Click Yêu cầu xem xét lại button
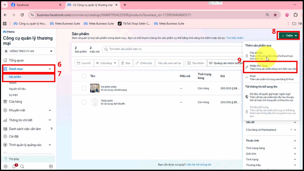Viewport: 304px width, 171px height. 169,63
